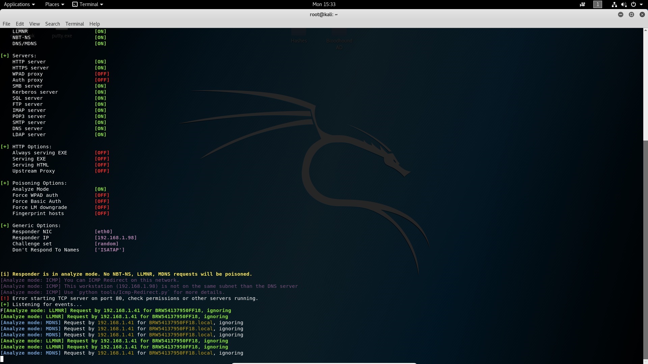This screenshot has height=364, width=648.
Task: Open the Edit menu
Action: (20, 24)
